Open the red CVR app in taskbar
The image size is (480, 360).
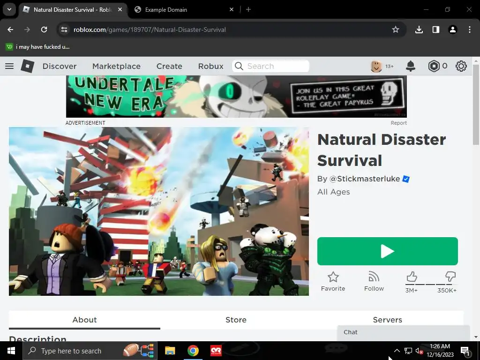[x=216, y=351]
